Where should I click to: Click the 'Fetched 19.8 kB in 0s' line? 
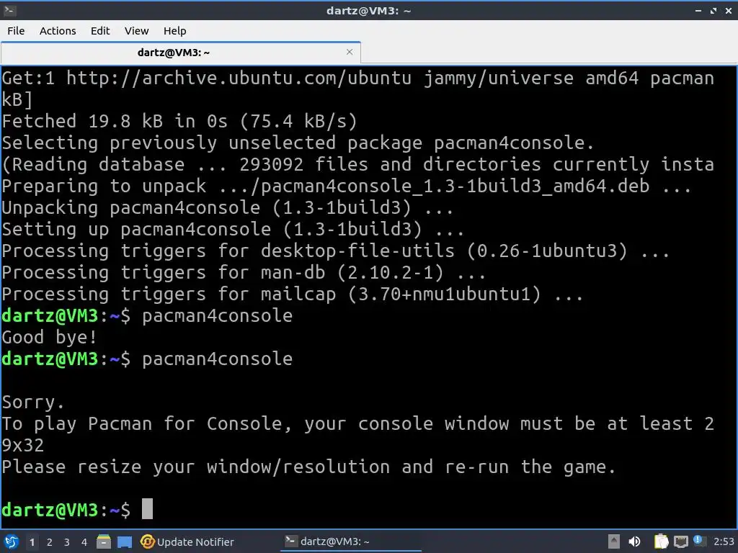(179, 121)
